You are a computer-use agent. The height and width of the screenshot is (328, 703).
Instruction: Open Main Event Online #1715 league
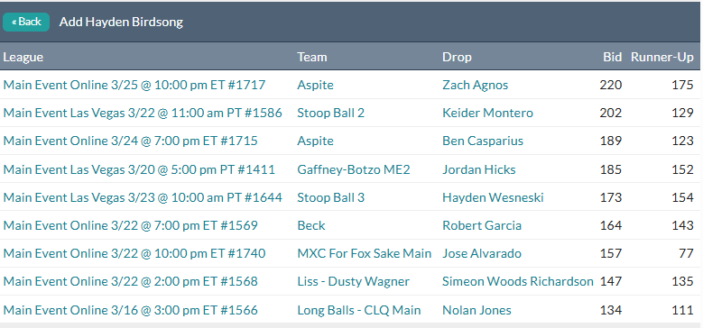(131, 141)
